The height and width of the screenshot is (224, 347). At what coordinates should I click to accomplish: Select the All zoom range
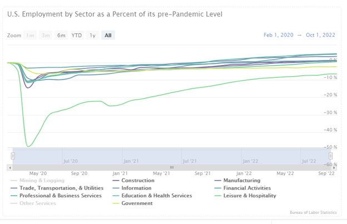108,35
